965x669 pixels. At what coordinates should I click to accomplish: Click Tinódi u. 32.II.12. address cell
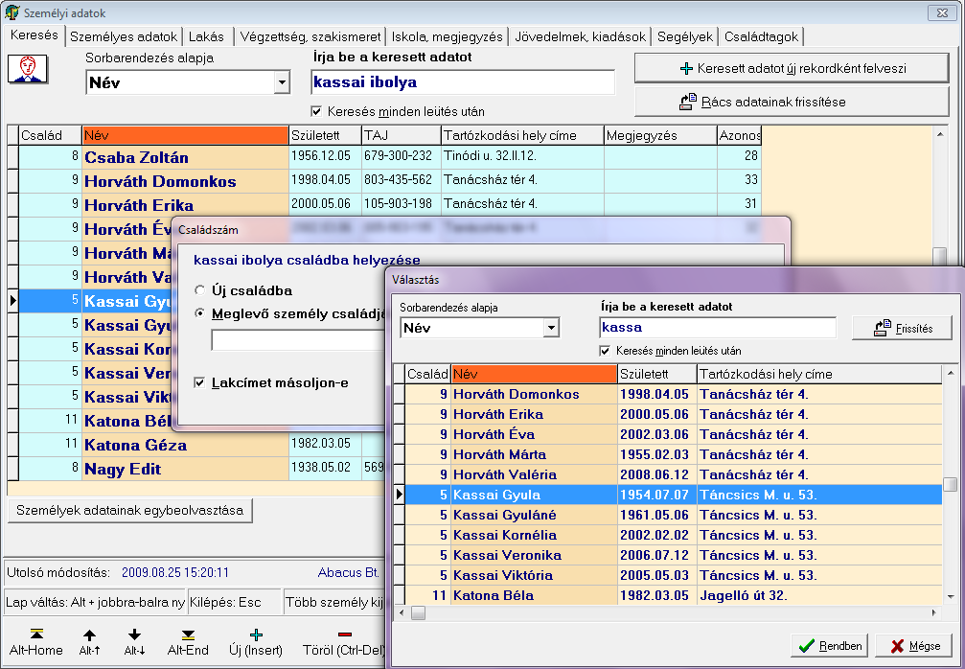[522, 156]
